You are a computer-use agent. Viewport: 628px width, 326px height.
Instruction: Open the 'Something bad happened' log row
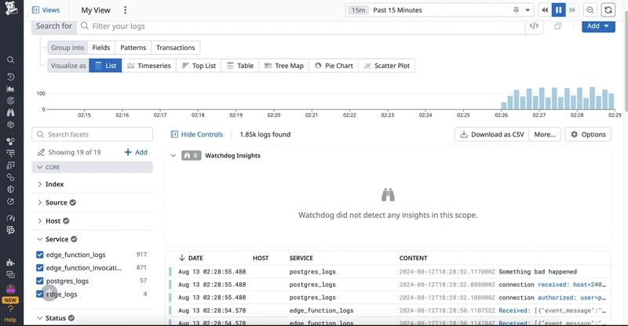click(x=388, y=272)
